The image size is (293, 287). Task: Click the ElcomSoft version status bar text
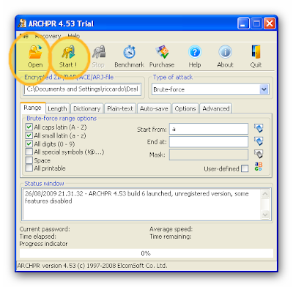click(92, 266)
